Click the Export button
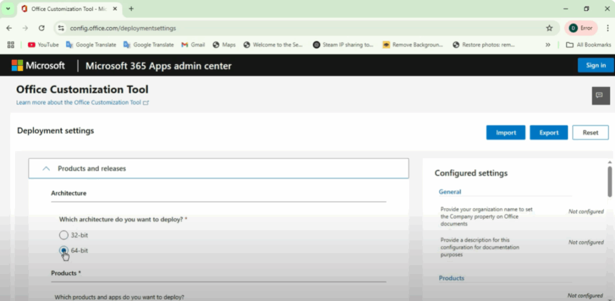615x301 pixels. click(x=549, y=133)
